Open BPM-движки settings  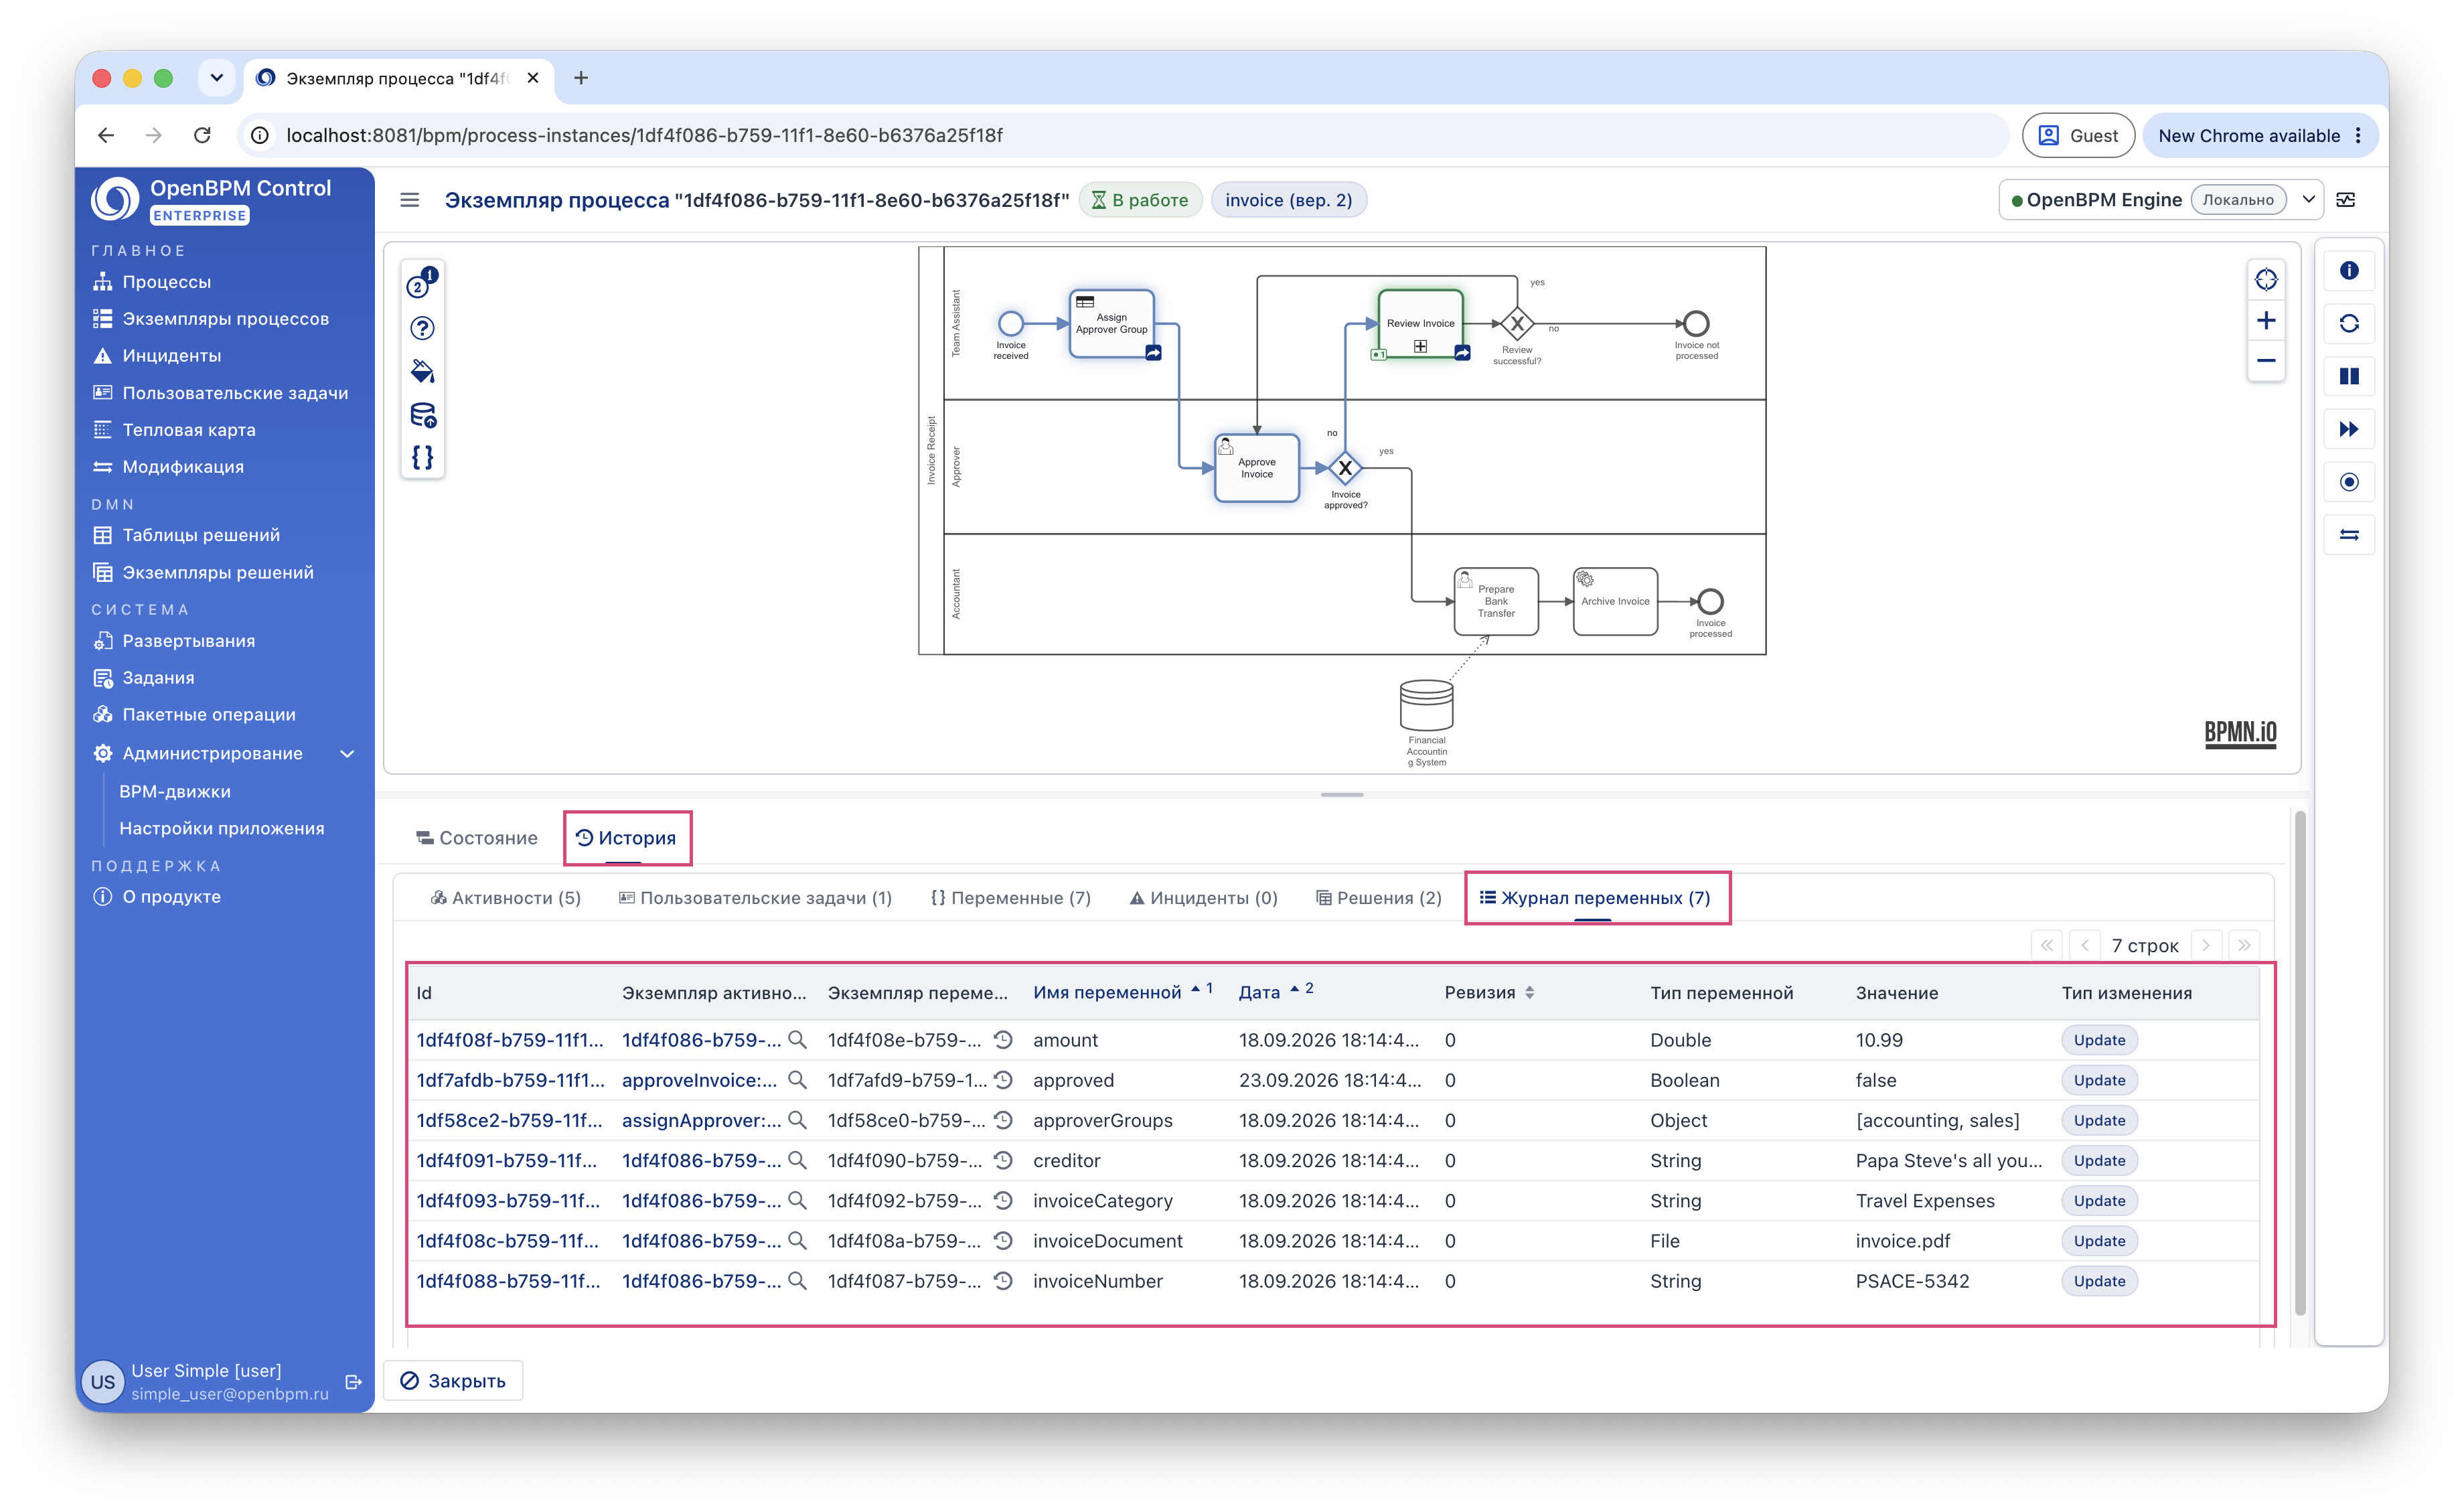click(175, 791)
